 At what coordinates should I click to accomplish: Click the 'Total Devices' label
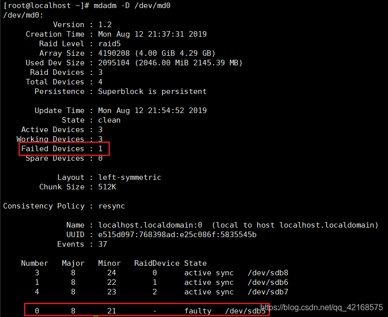pyautogui.click(x=55, y=82)
